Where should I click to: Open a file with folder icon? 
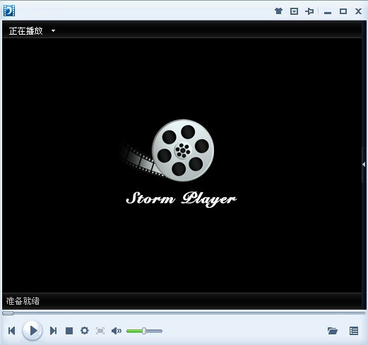coord(333,331)
